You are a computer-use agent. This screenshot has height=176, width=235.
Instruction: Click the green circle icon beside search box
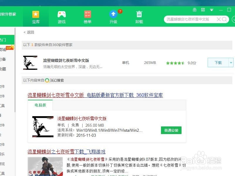click(x=234, y=19)
